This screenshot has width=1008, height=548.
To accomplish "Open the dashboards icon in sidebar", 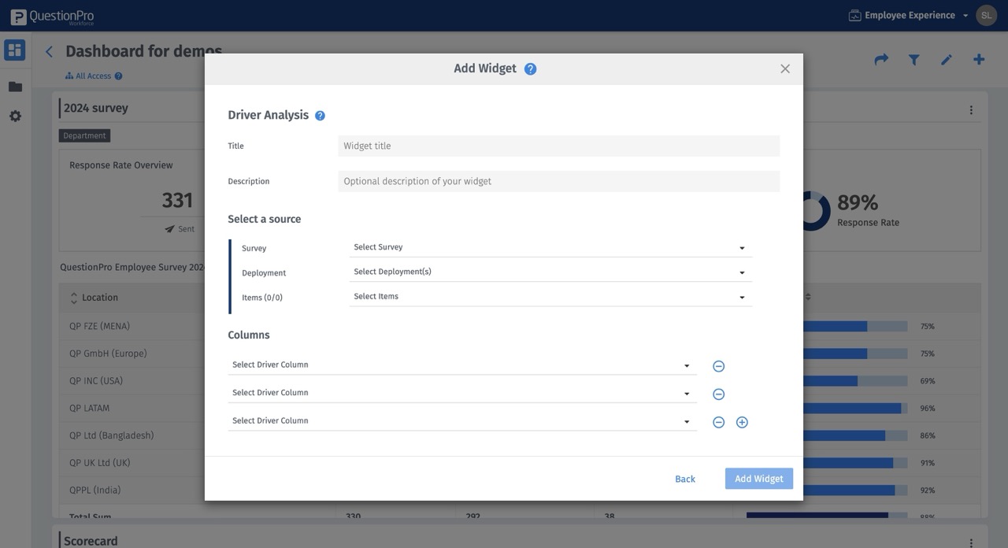I will click(14, 50).
